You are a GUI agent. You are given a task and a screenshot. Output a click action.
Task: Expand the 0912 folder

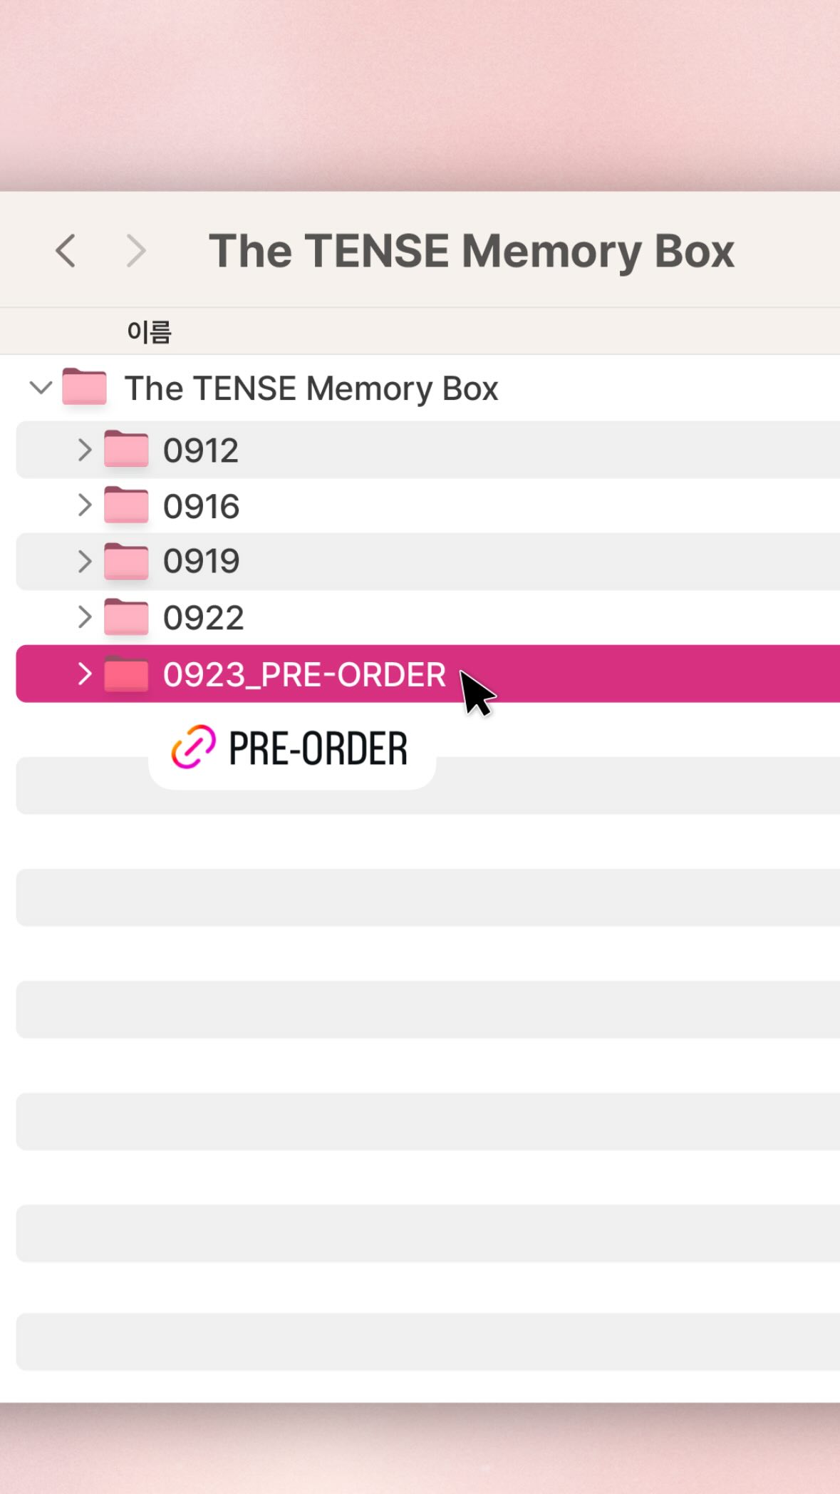(85, 450)
